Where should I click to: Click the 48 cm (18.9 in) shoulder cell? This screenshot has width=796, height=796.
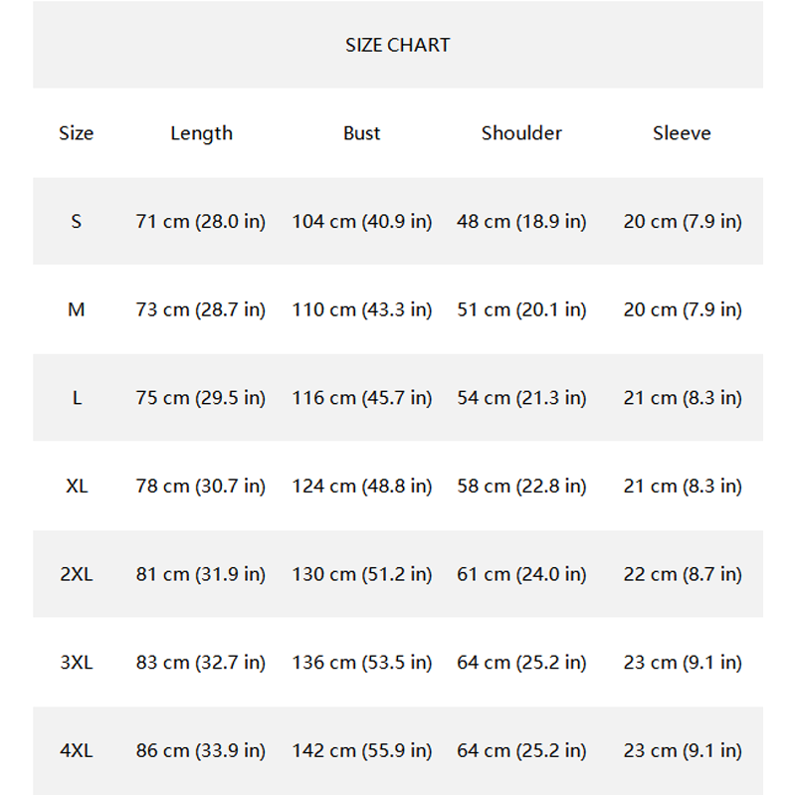tap(521, 221)
